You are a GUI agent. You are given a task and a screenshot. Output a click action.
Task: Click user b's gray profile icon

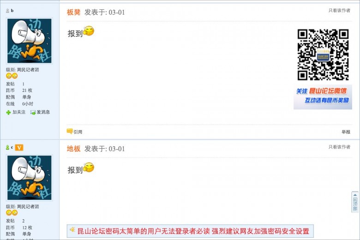(7, 11)
